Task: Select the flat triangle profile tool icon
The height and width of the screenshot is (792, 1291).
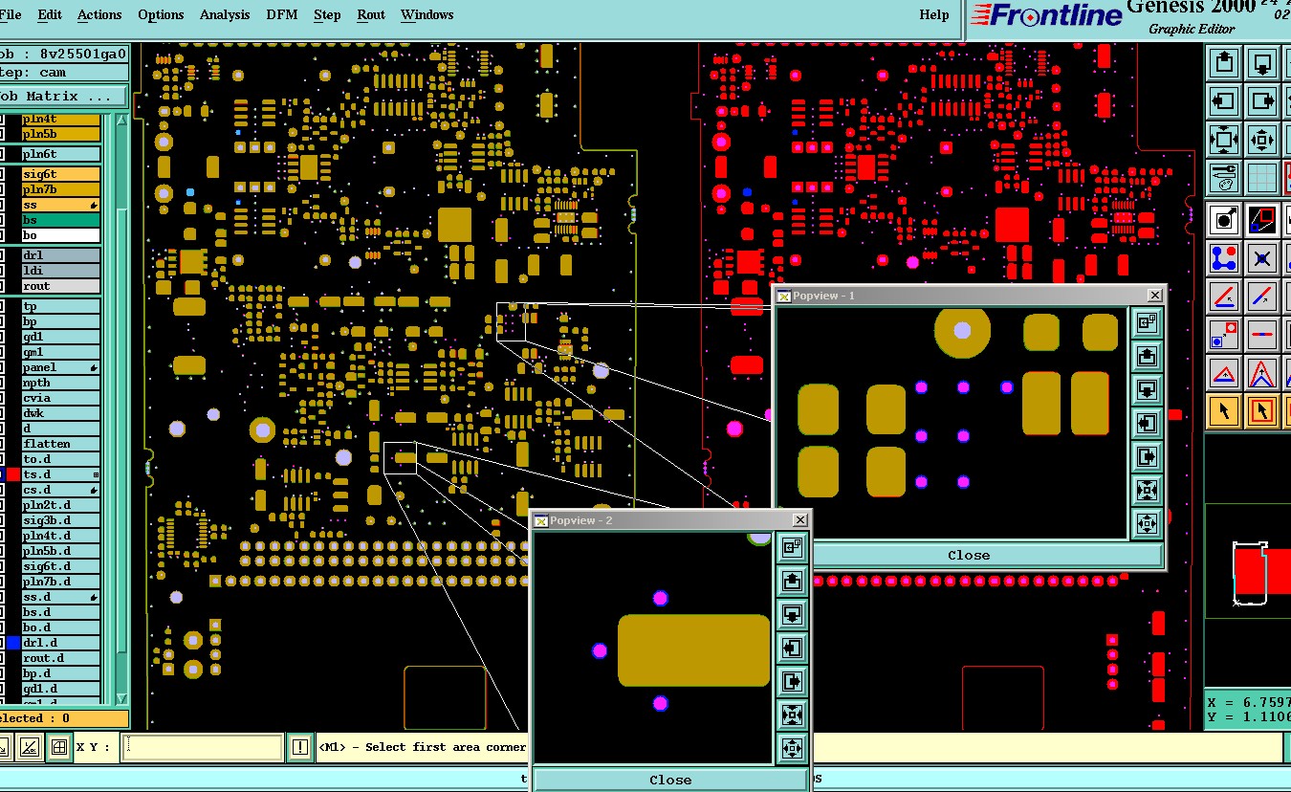Action: (1224, 373)
